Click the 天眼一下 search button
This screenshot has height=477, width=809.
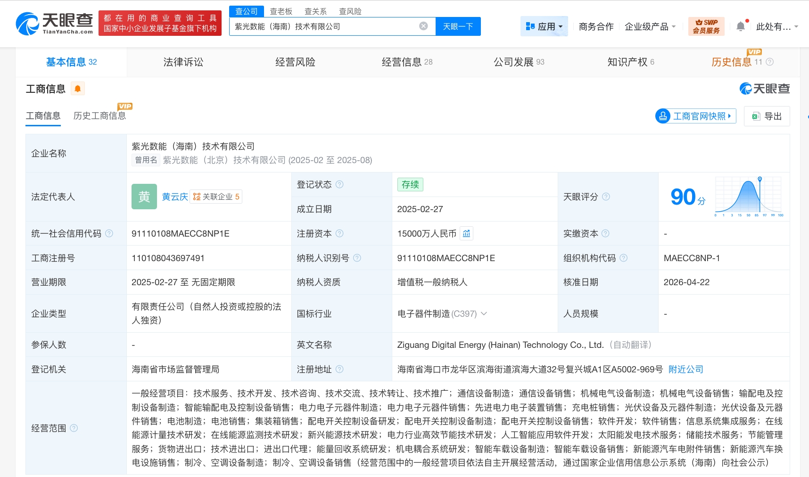457,26
